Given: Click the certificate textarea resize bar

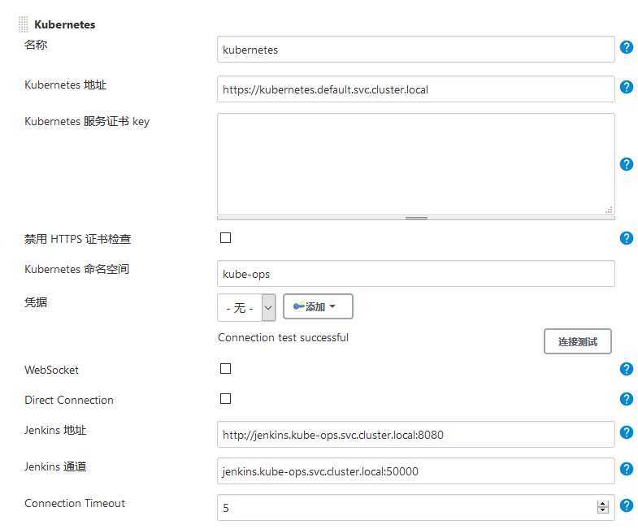Looking at the screenshot, I should point(416,218).
